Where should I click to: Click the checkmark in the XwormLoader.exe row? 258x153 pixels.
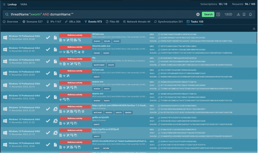[48, 50]
